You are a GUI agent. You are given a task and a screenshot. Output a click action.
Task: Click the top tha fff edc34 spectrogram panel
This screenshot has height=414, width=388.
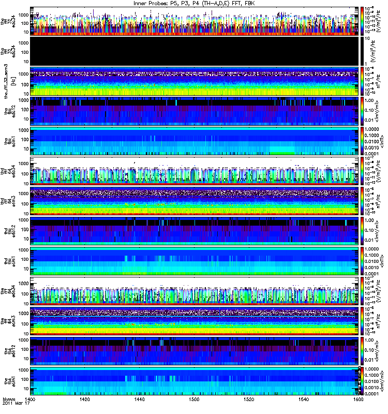pyautogui.click(x=195, y=21)
